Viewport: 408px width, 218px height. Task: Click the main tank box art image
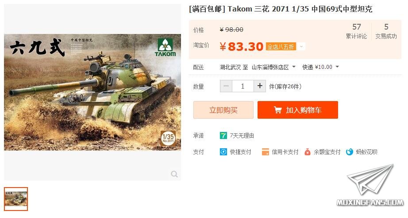pyautogui.click(x=92, y=92)
